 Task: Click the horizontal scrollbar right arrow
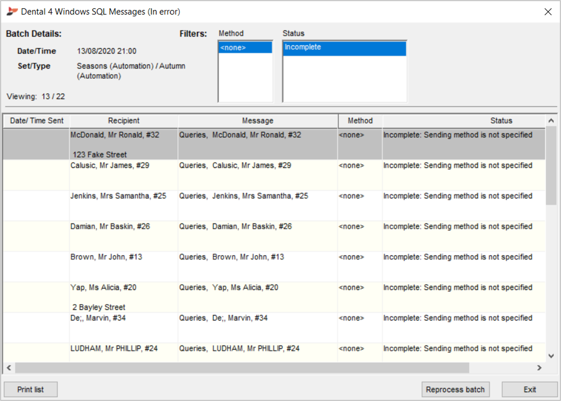pyautogui.click(x=539, y=368)
